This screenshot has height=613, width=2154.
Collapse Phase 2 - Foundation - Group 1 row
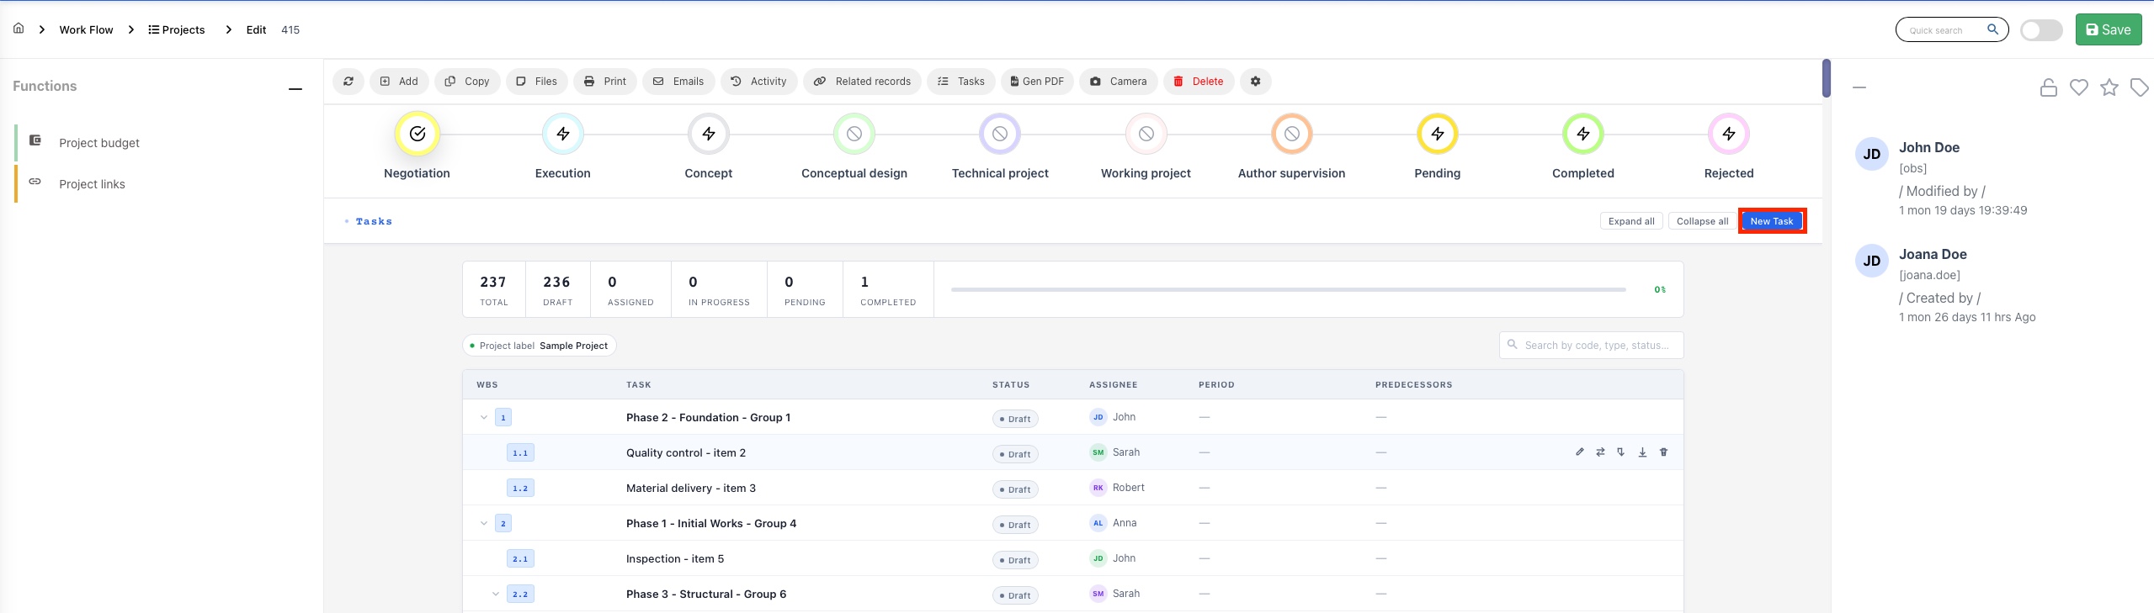click(x=484, y=418)
